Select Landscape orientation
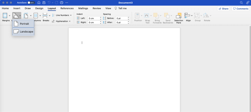This screenshot has width=251, height=112. tap(23, 31)
